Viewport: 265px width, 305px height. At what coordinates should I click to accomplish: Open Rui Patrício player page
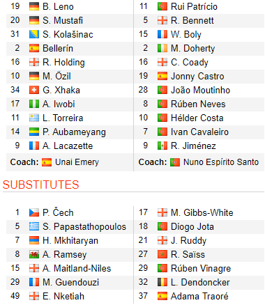click(x=194, y=6)
